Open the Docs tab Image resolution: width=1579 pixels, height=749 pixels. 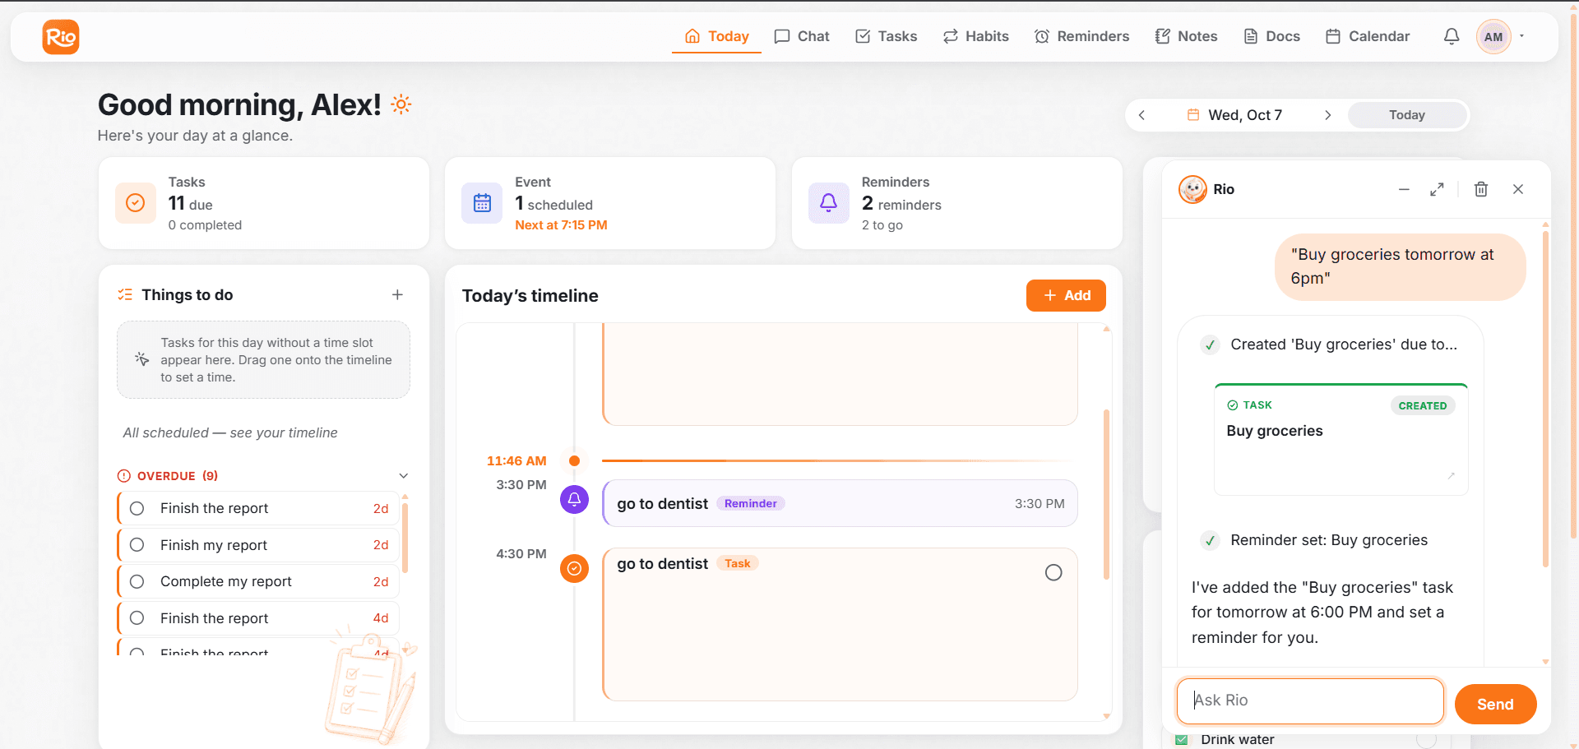pyautogui.click(x=1271, y=36)
